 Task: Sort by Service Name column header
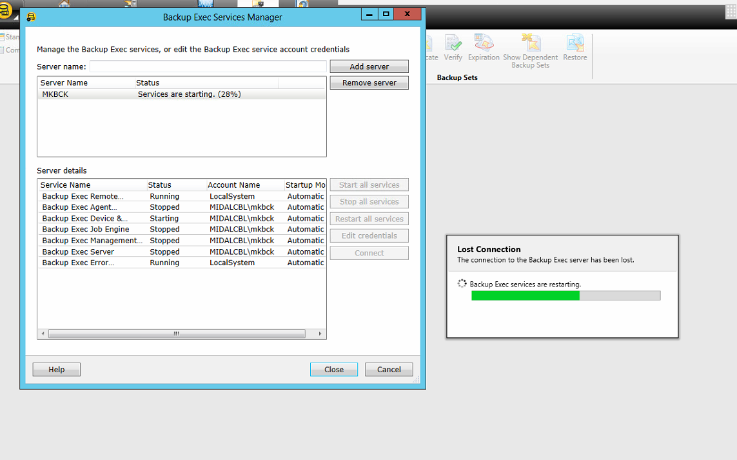click(x=92, y=185)
